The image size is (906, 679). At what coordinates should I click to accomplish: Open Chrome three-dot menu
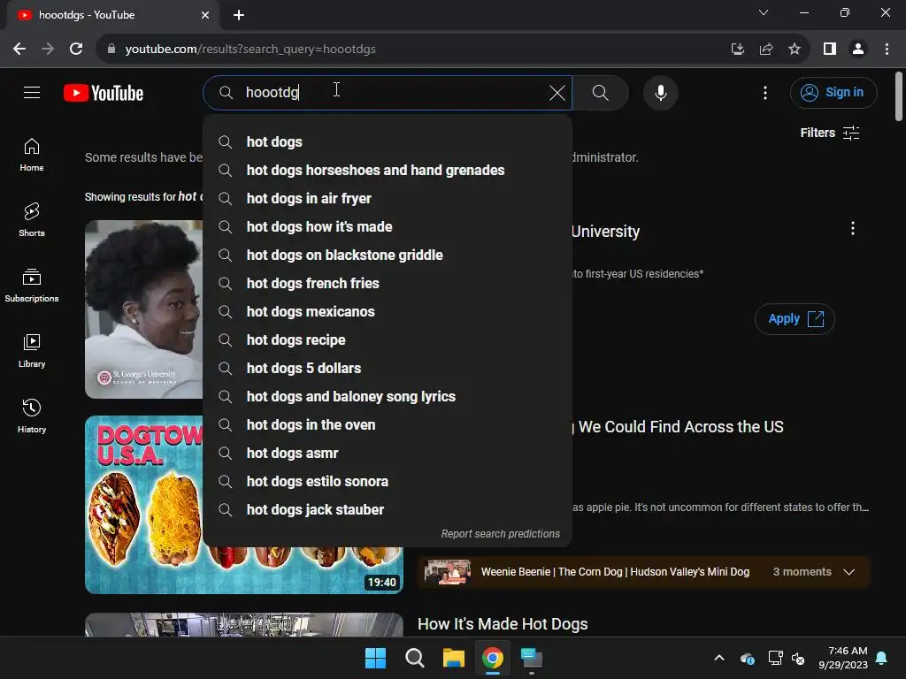pyautogui.click(x=887, y=50)
